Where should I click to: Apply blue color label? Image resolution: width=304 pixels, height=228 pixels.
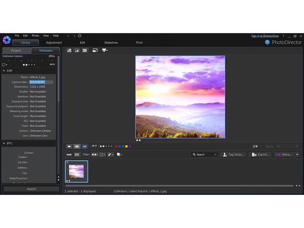click(x=120, y=146)
